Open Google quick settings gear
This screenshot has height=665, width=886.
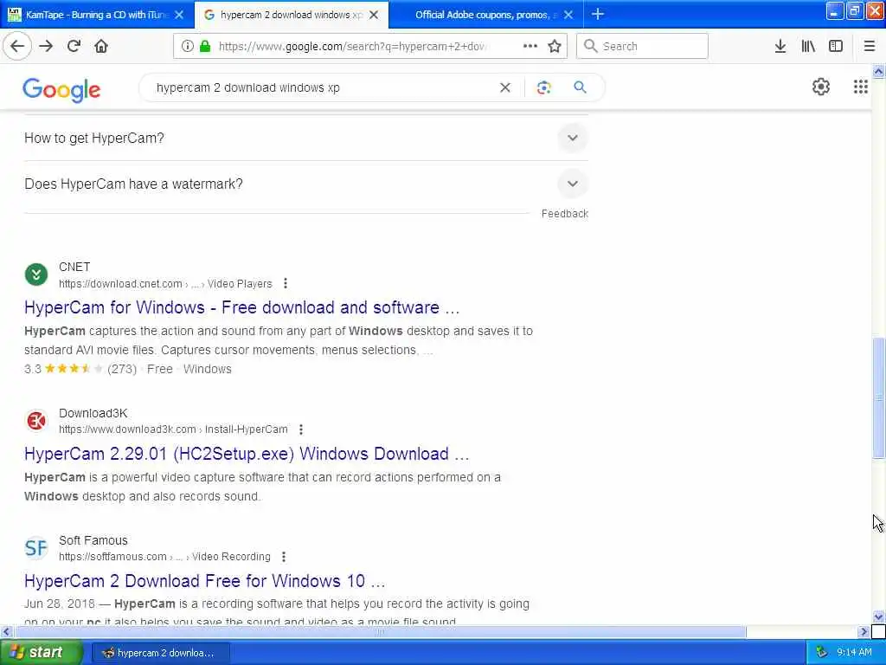(820, 87)
